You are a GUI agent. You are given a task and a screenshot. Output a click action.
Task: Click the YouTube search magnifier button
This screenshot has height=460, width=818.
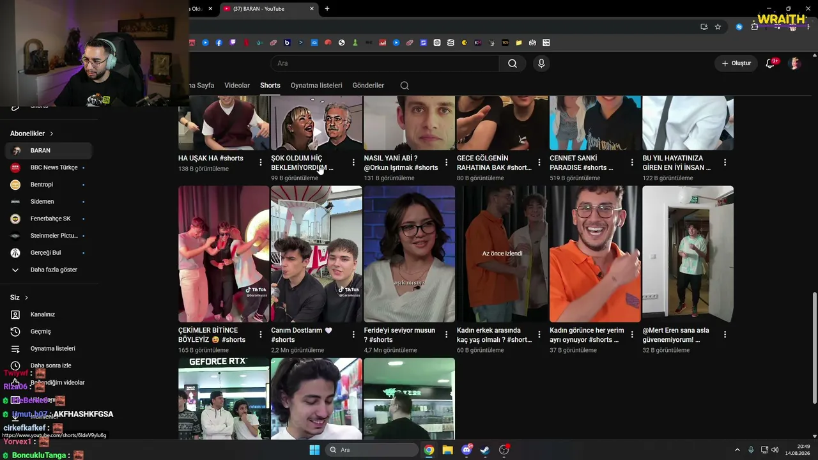513,63
